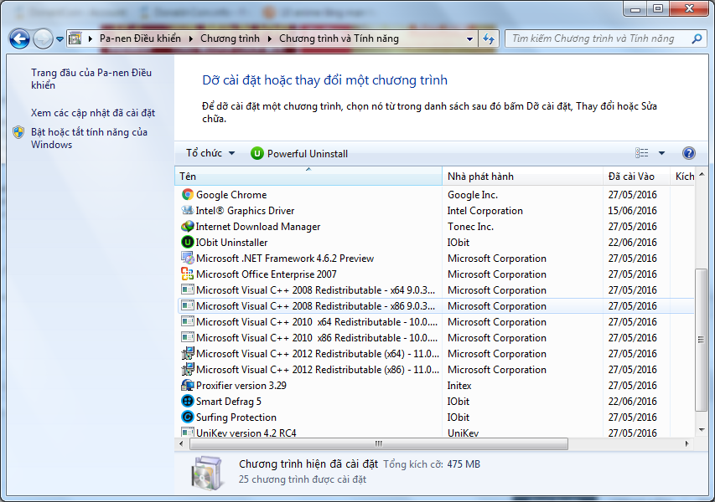This screenshot has width=715, height=502.
Task: Click the installed programs disc icon in details pane
Action: click(208, 474)
